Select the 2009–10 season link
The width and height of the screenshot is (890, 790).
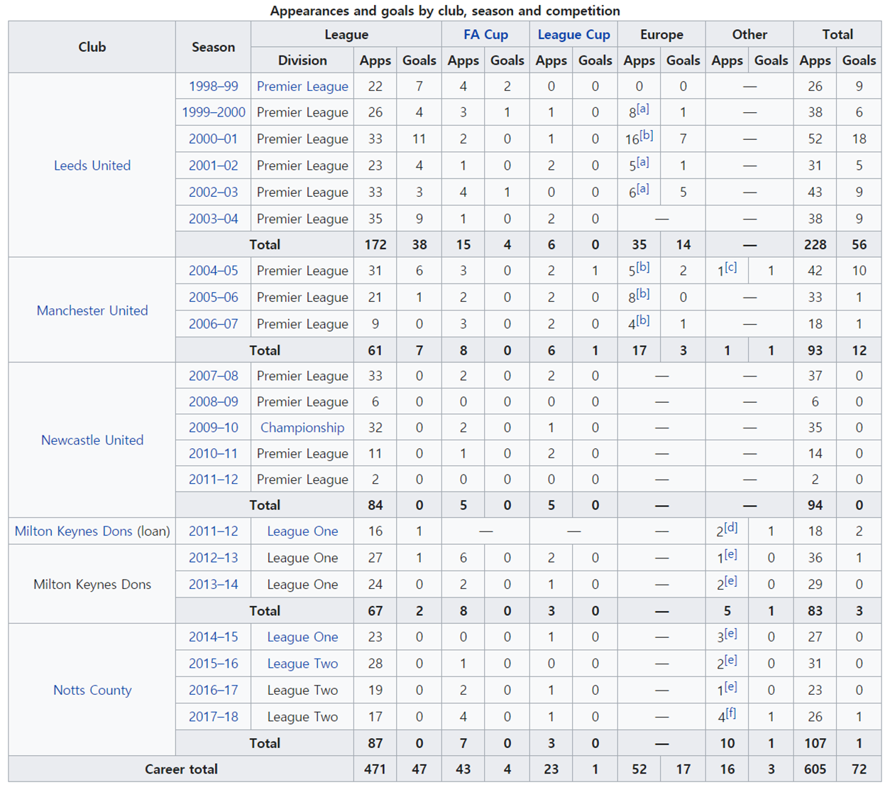[213, 428]
